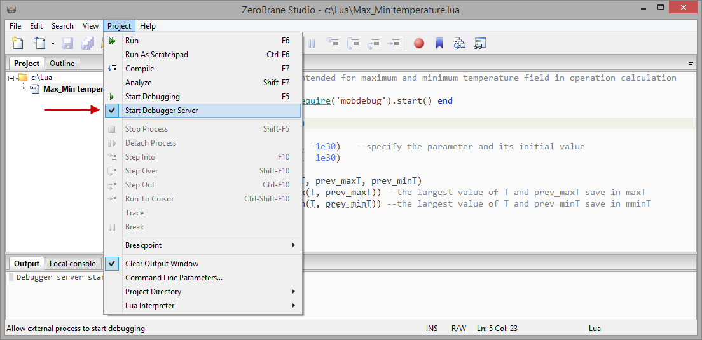Collapse the c:\Lua folder tree node
This screenshot has width=702, height=340.
(x=11, y=78)
